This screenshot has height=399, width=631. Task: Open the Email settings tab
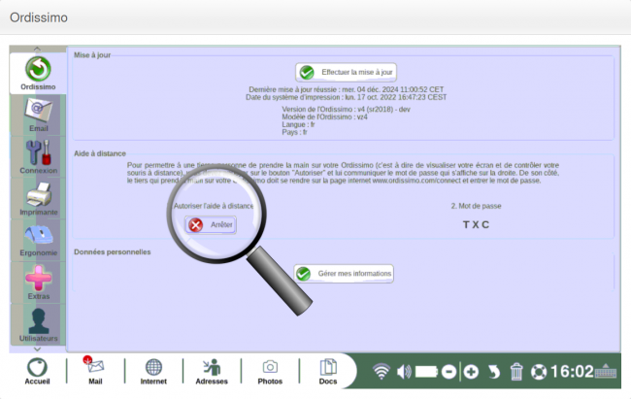point(38,116)
